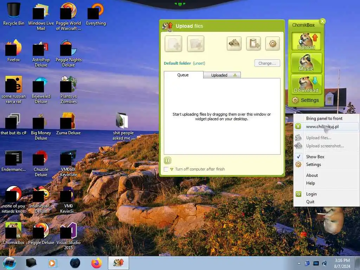This screenshot has width=360, height=270.
Task: Click the empty upload queue list area
Action: pyautogui.click(x=222, y=116)
